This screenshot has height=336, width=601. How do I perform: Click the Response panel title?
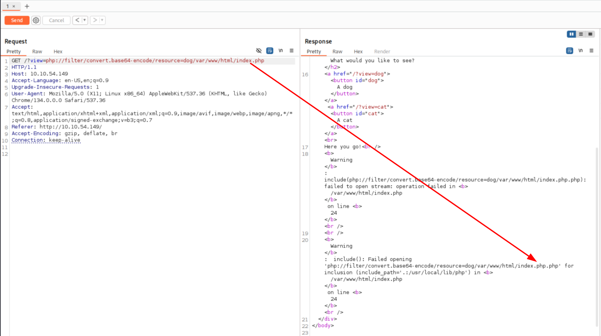[x=319, y=41]
